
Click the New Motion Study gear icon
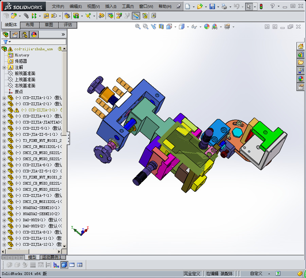pos(102,16)
